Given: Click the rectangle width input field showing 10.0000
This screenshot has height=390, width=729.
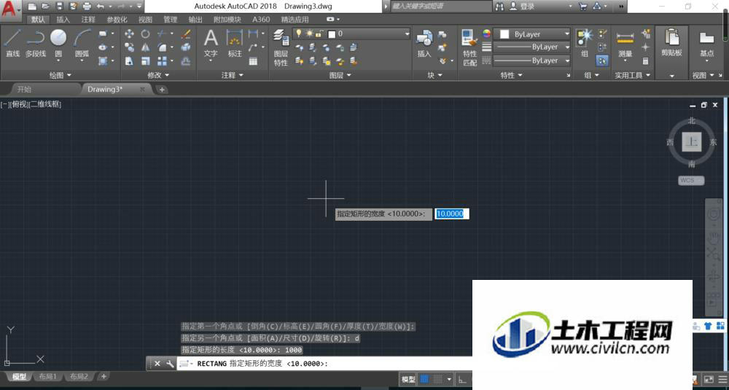Looking at the screenshot, I should point(452,214).
